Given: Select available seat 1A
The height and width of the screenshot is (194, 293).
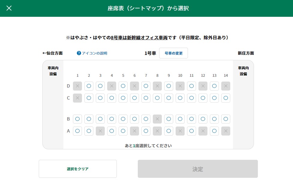Looking at the screenshot, I should (x=77, y=131).
